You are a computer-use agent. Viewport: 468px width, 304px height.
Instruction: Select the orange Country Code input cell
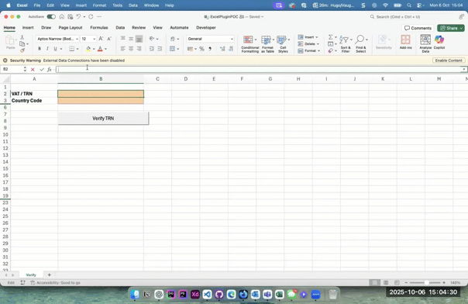click(101, 101)
